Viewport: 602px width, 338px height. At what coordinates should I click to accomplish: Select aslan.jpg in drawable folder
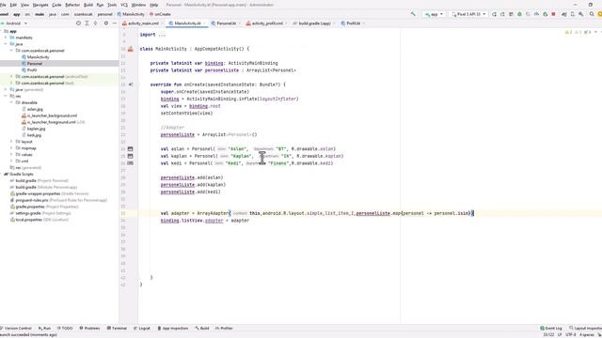[35, 109]
